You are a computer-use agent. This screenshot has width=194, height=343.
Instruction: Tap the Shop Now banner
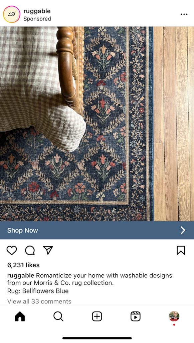pyautogui.click(x=97, y=230)
